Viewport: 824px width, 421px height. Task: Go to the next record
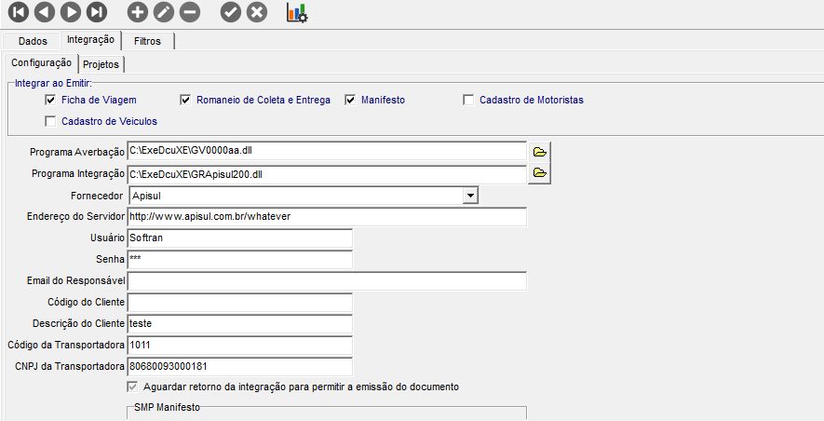pos(70,13)
